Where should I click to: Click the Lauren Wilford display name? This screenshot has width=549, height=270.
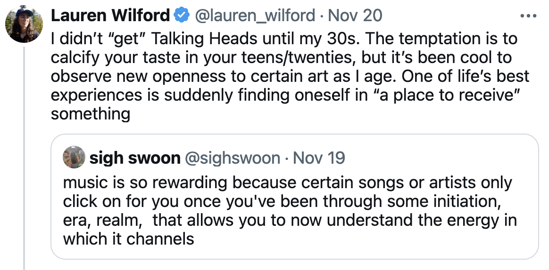coord(109,16)
